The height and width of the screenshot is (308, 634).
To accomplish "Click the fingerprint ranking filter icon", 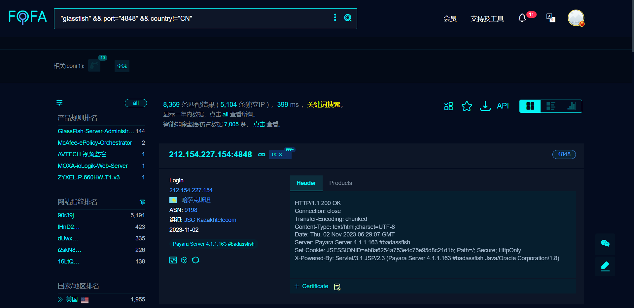I will point(142,202).
